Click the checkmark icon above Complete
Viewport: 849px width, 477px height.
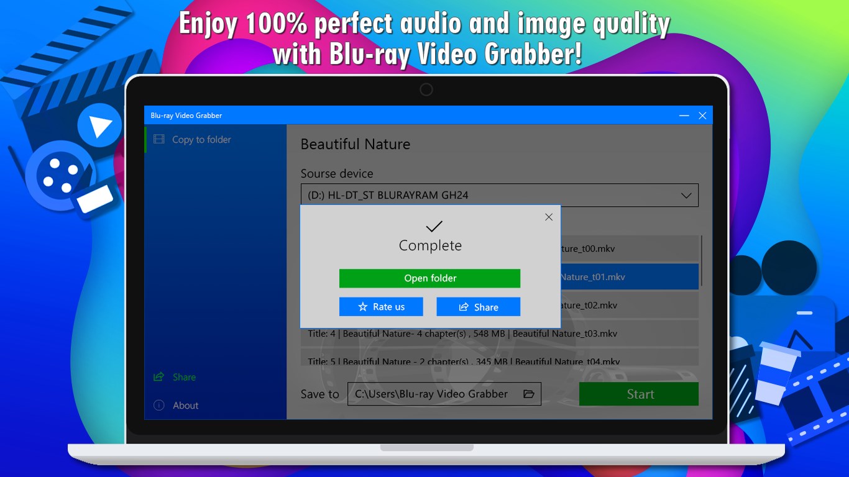[x=434, y=226]
